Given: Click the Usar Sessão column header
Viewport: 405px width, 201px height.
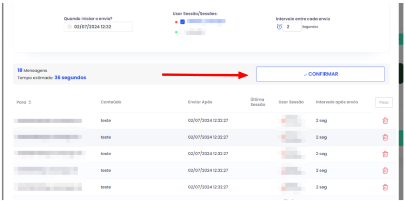Looking at the screenshot, I should [291, 102].
